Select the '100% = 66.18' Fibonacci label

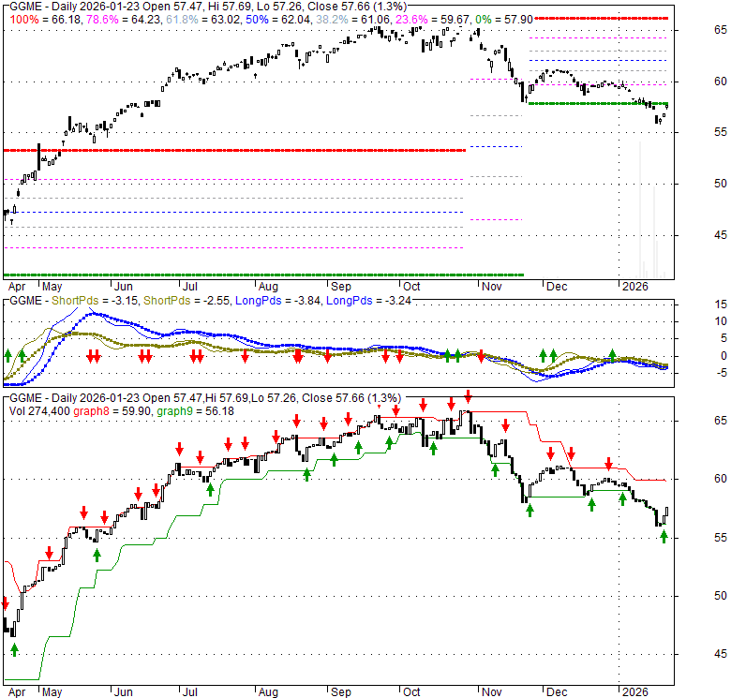pos(46,20)
